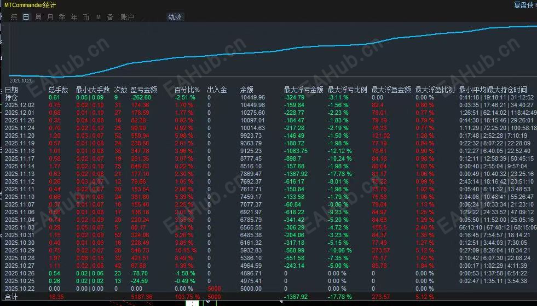Select the 2025.12.02 date row

coord(269,105)
